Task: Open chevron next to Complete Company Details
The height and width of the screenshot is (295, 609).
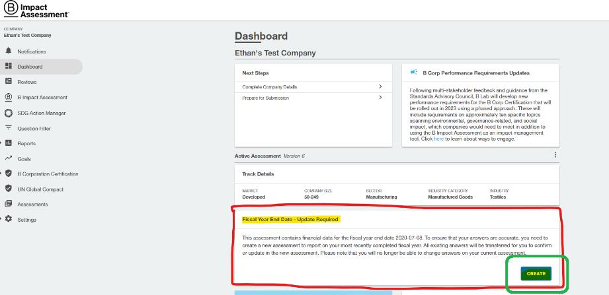Action: point(380,86)
